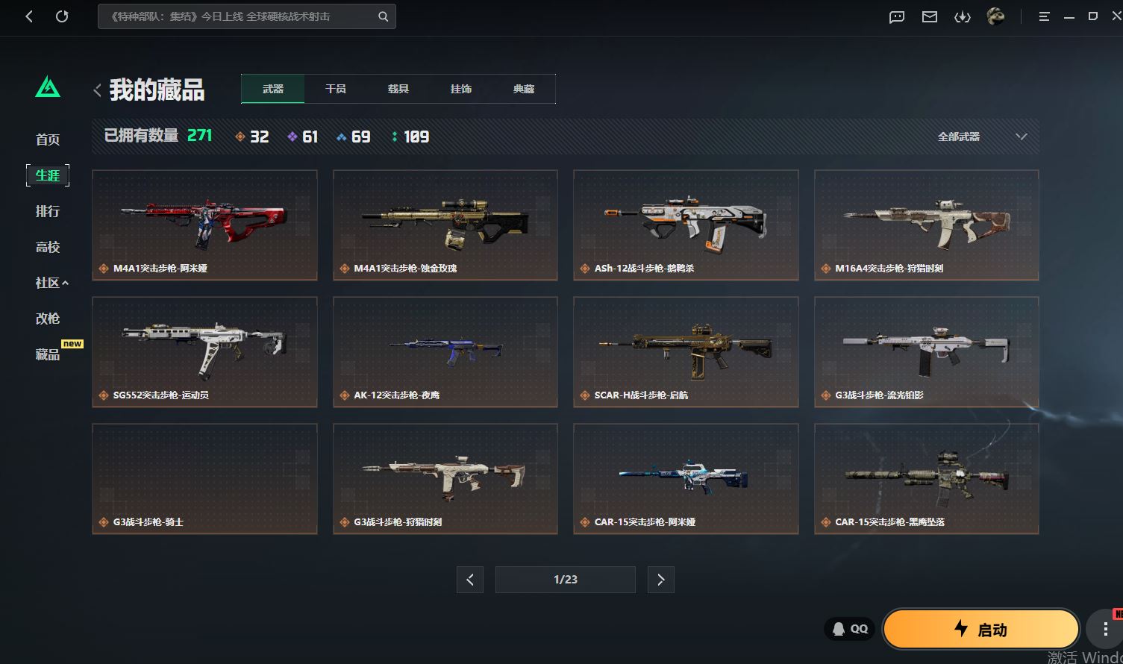Open the chat message bubble icon
This screenshot has width=1123, height=664.
(897, 16)
